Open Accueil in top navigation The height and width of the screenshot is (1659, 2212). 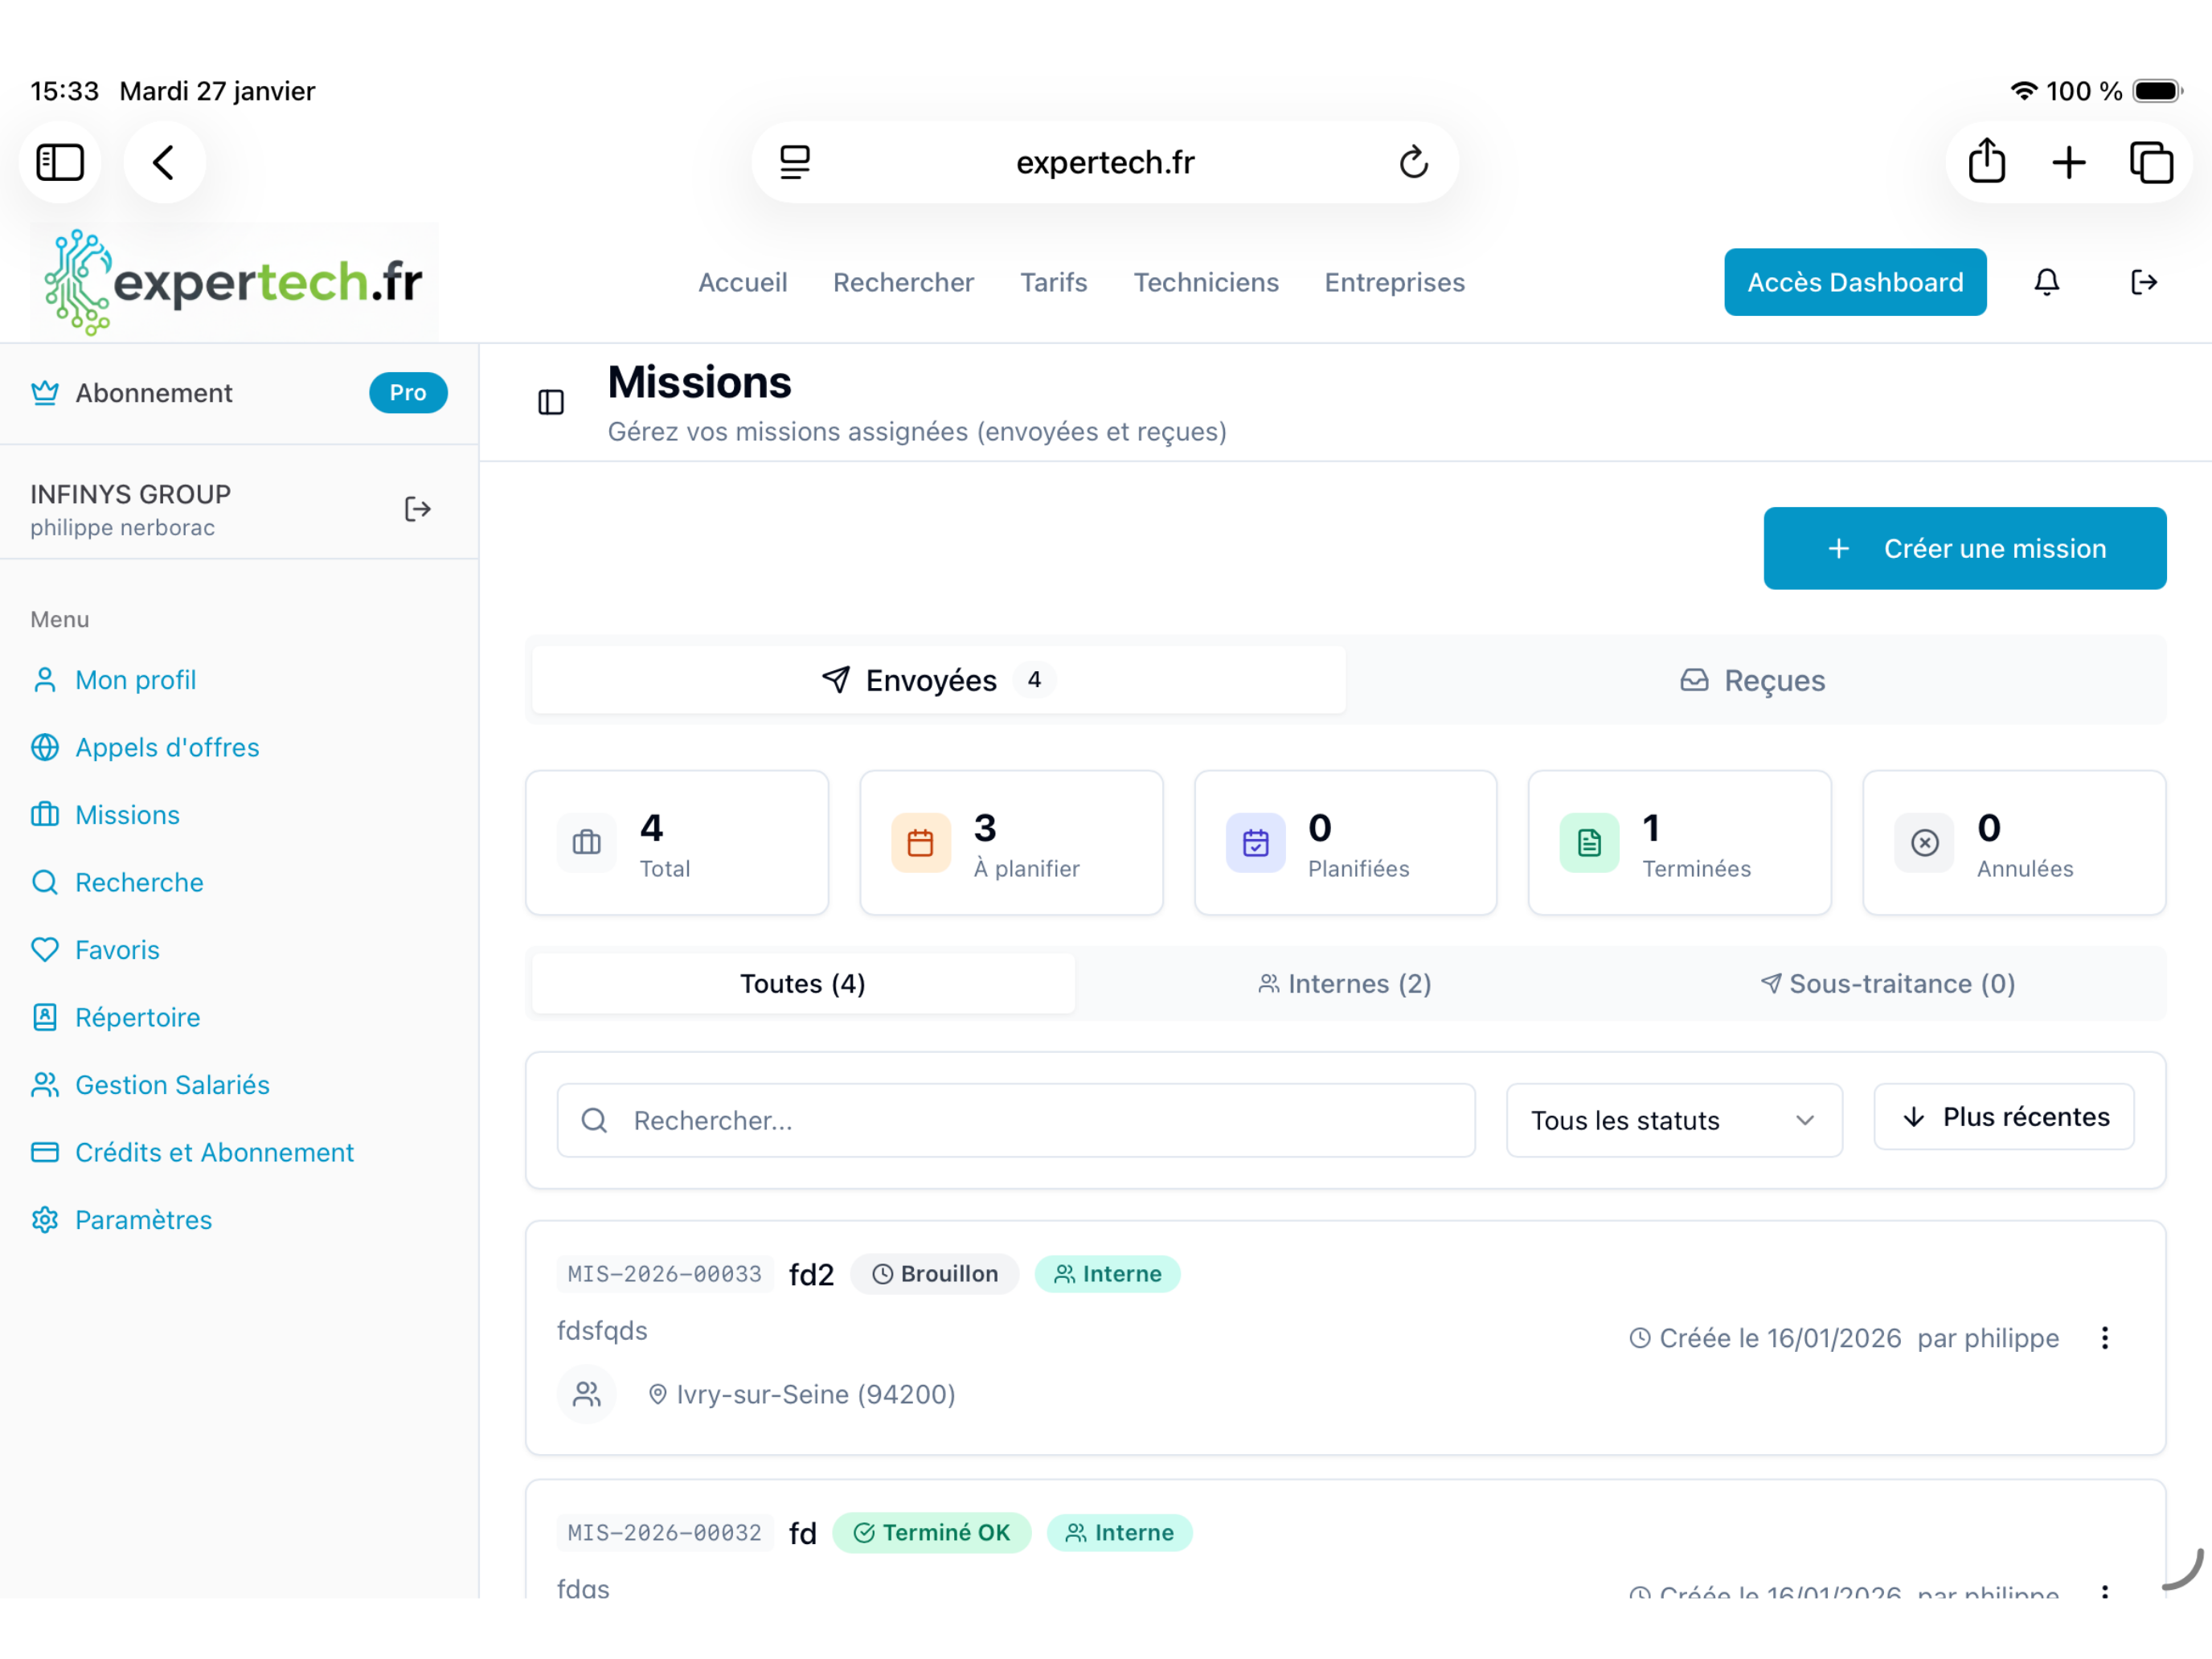click(x=743, y=282)
